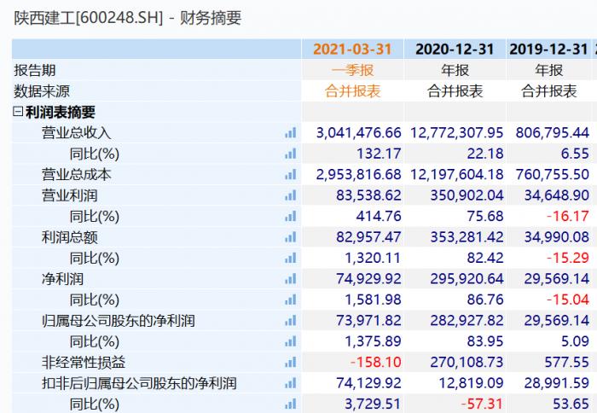Viewport: 597px width, 413px height.
Task: Click revenue value 806,795.44
Action: [x=553, y=133]
